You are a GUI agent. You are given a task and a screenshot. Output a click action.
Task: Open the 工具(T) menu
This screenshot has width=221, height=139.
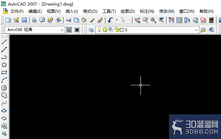click(109, 11)
